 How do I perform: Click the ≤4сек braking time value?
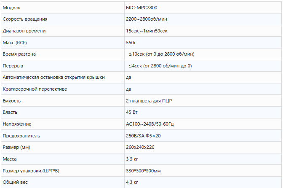tap(160, 66)
